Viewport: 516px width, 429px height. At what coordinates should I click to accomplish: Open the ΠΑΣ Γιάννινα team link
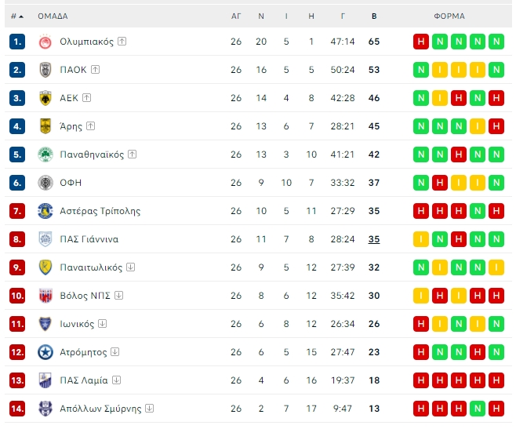[x=89, y=239]
